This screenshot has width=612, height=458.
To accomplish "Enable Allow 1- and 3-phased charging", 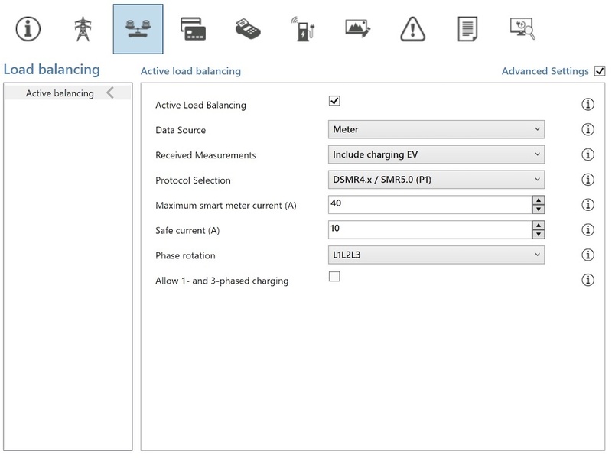I will point(334,277).
